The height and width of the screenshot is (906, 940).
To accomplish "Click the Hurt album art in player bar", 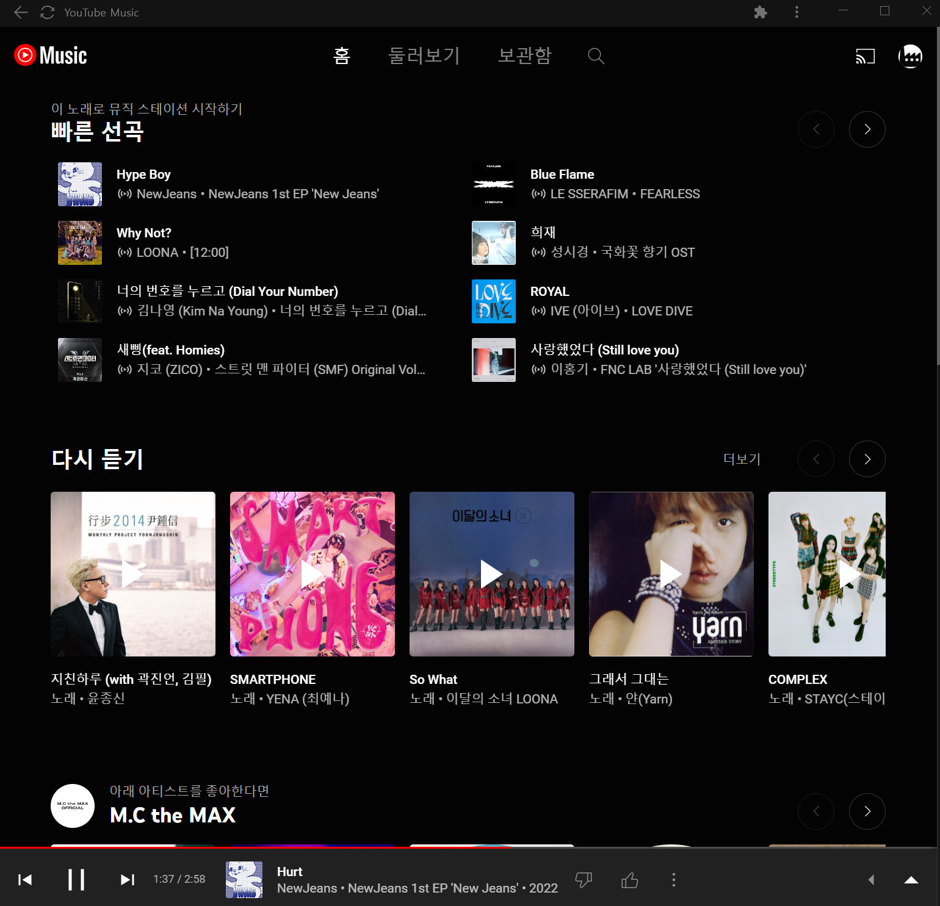I will click(244, 880).
